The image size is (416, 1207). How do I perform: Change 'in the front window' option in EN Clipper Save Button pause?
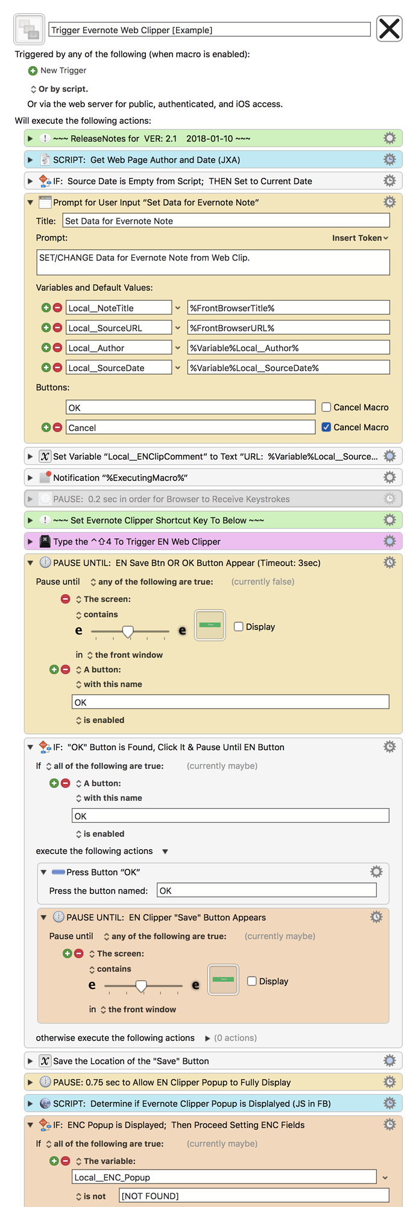(138, 1009)
